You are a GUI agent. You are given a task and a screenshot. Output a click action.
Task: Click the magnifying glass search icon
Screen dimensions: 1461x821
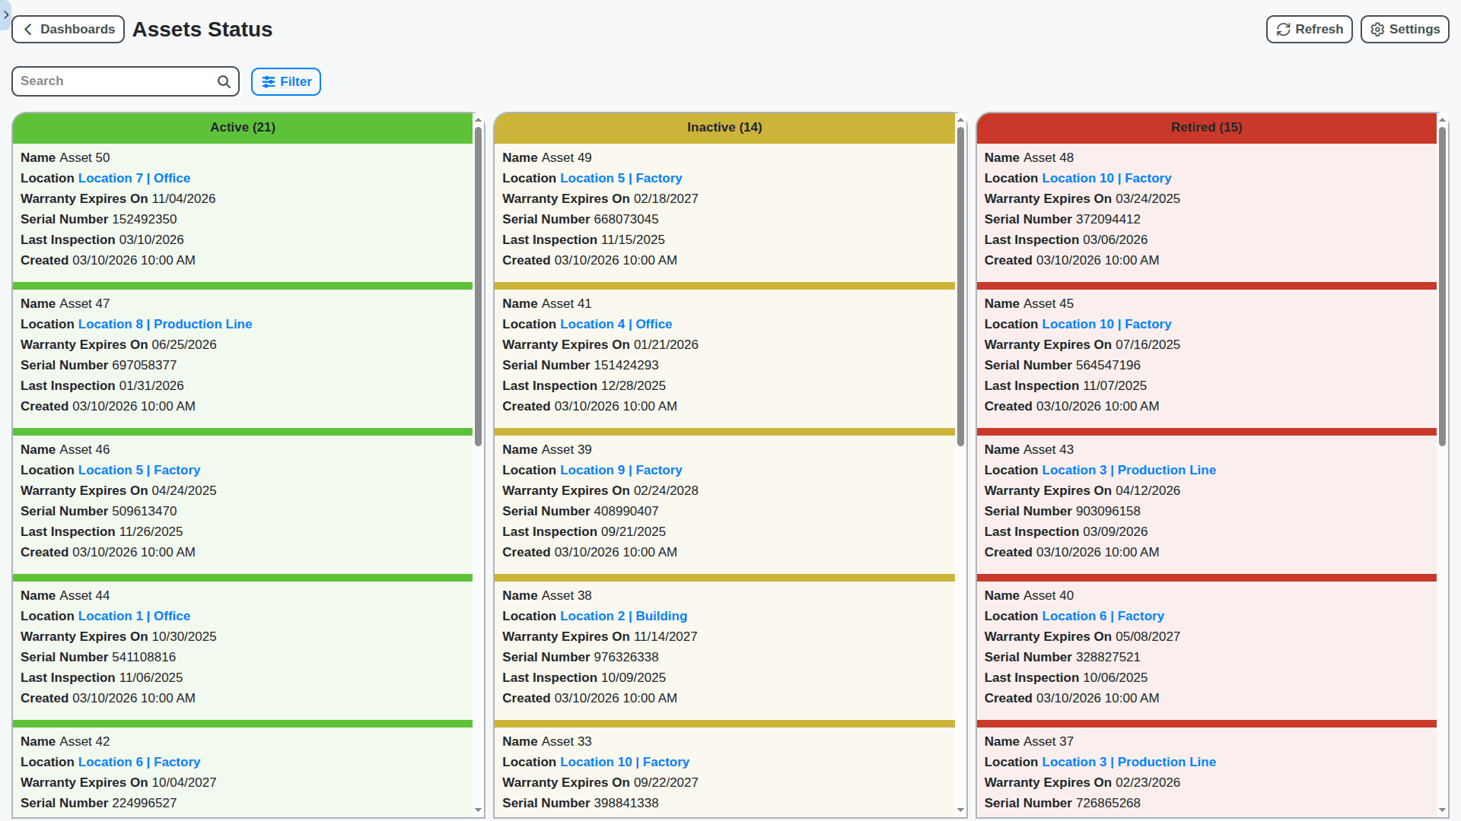click(x=223, y=81)
